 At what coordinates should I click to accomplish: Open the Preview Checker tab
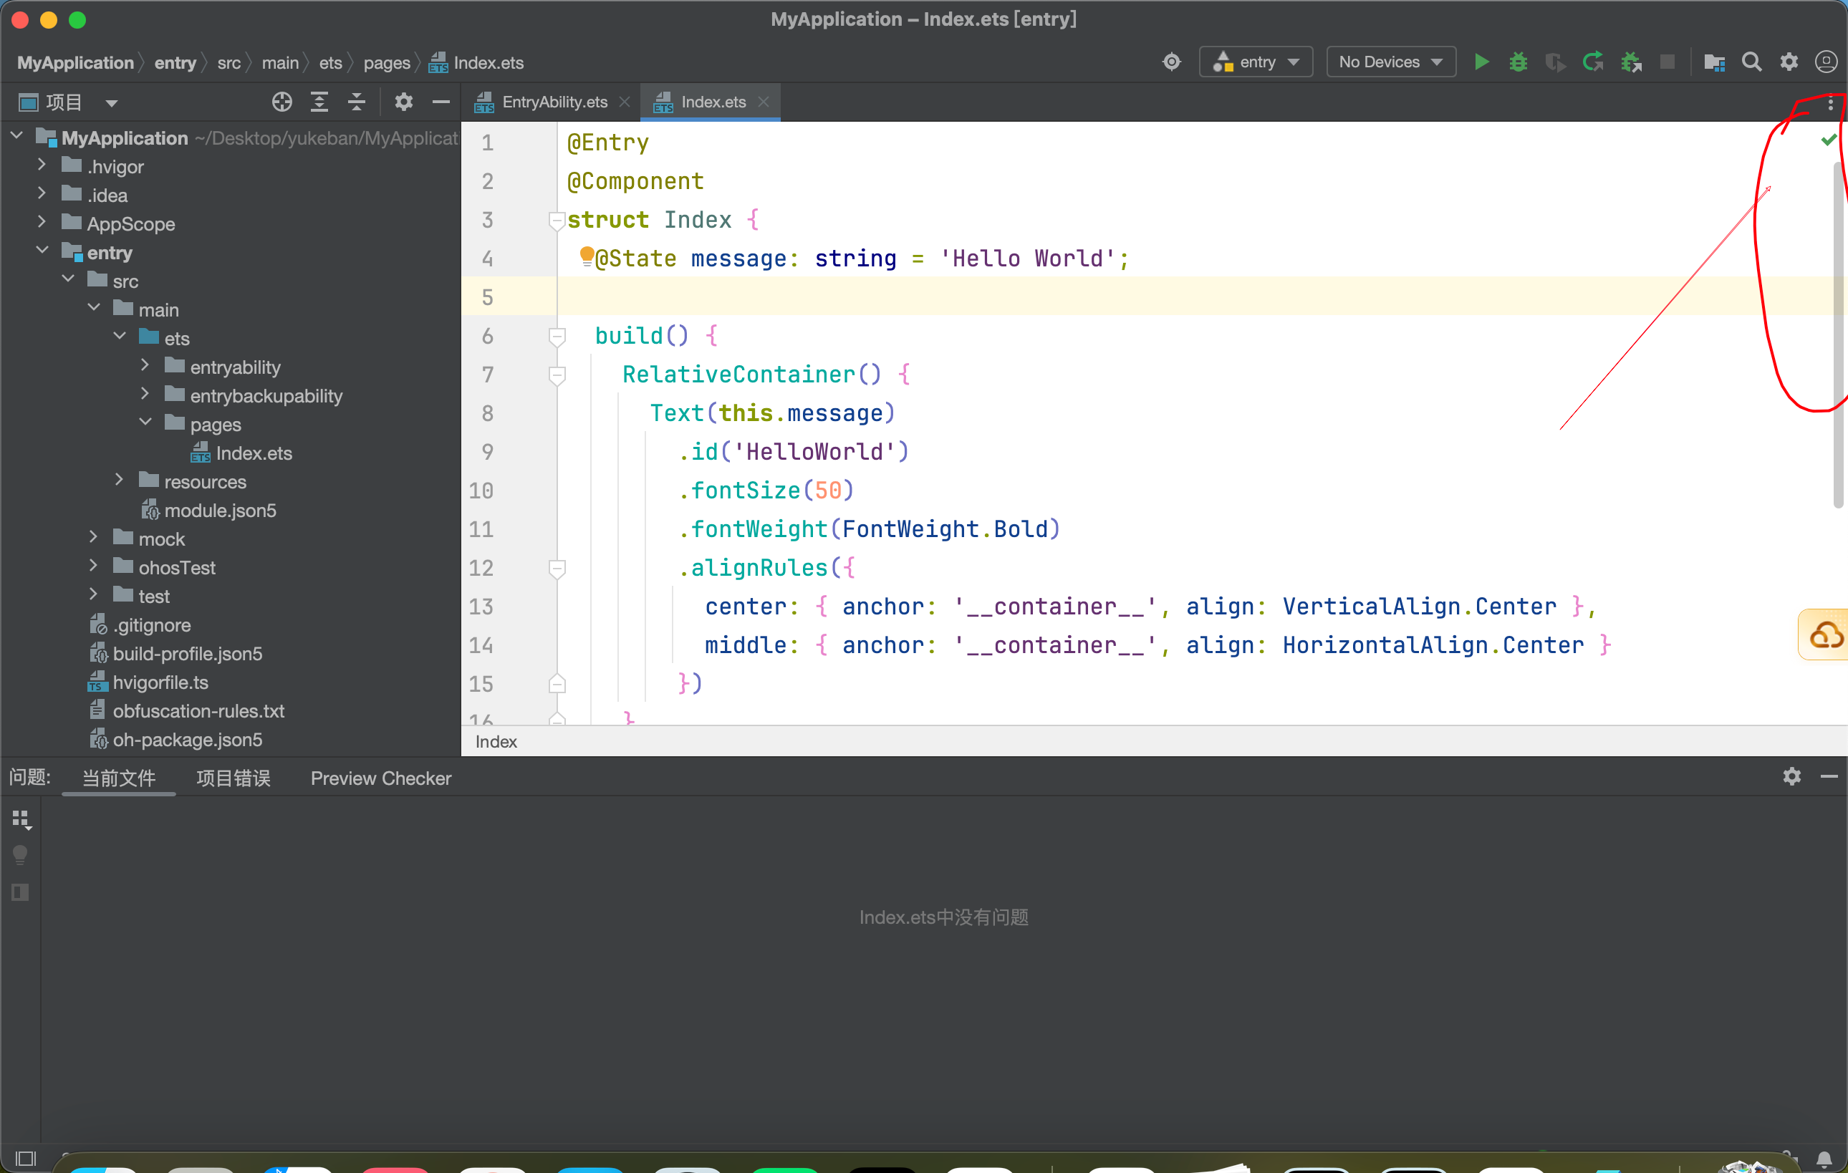pos(380,778)
